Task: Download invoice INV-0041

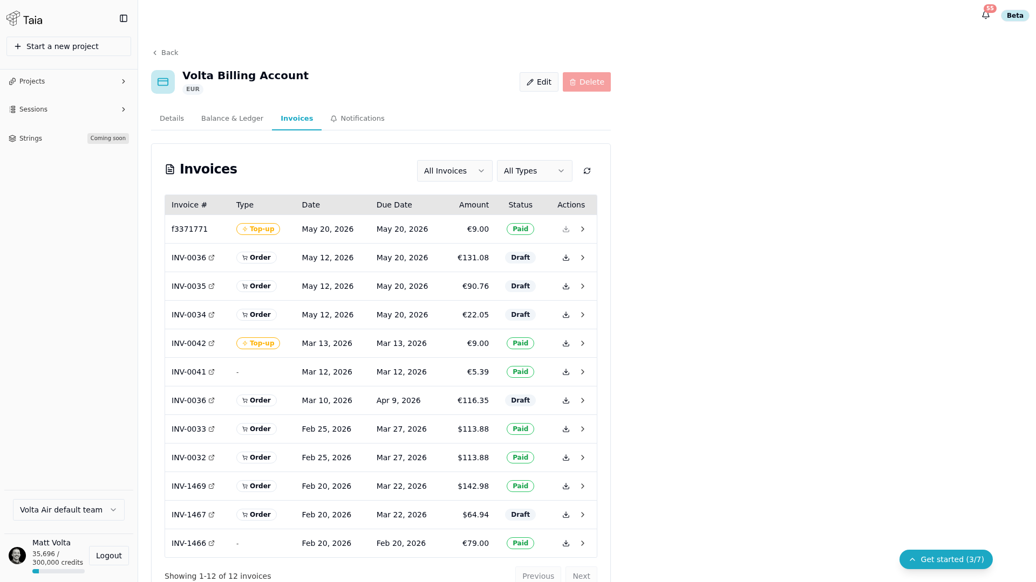Action: 566,372
